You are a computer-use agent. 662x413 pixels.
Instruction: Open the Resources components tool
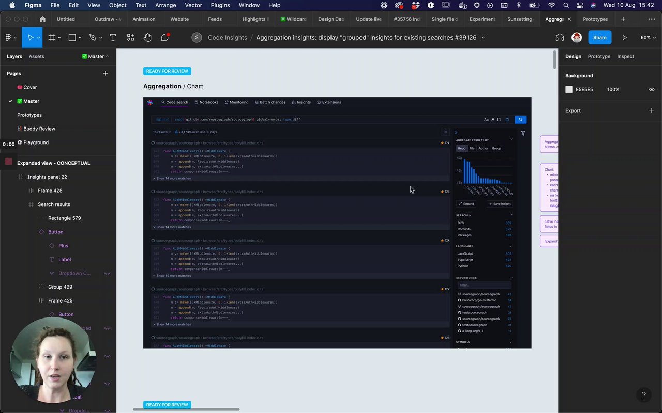click(x=130, y=38)
